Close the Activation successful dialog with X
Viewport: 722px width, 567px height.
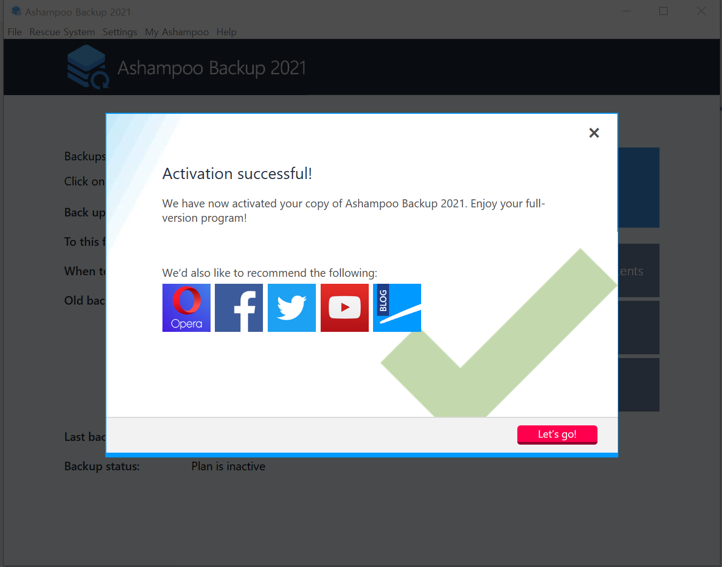coord(594,133)
